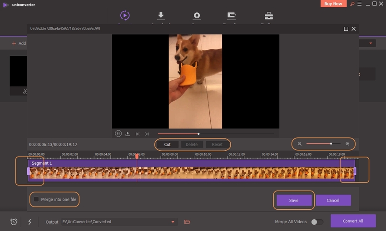Cancel the trimming dialog
386x231 pixels.
click(333, 200)
